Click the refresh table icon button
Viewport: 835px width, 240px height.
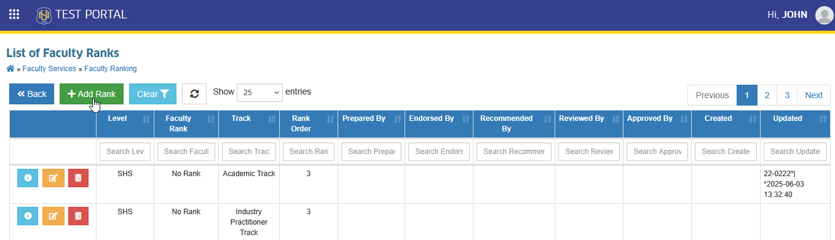[x=194, y=94]
